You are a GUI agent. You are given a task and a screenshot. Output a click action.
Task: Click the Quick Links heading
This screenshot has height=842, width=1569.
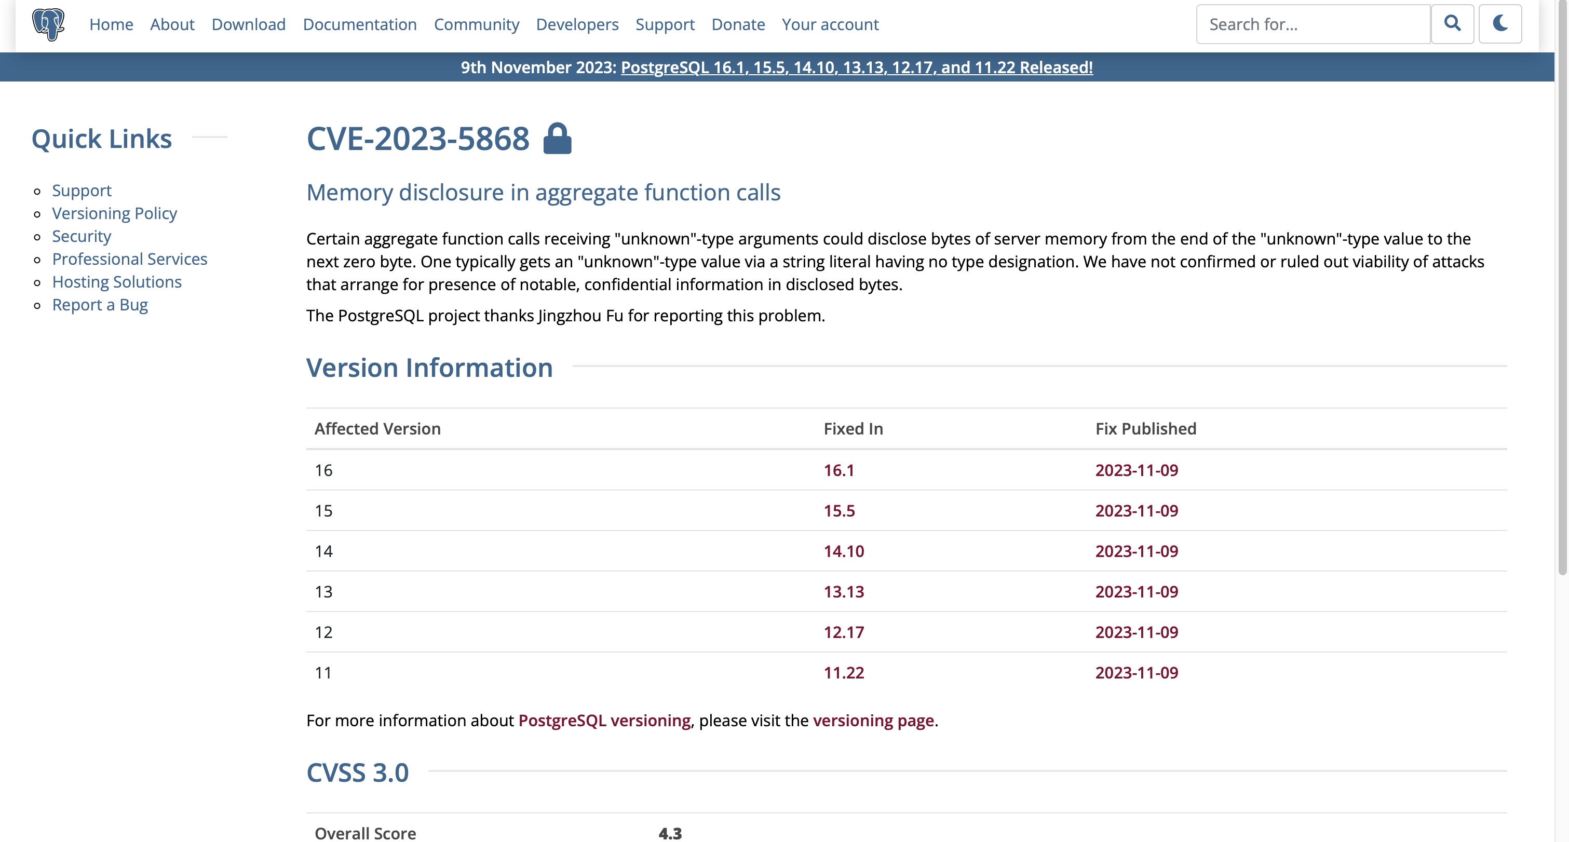pyautogui.click(x=102, y=139)
